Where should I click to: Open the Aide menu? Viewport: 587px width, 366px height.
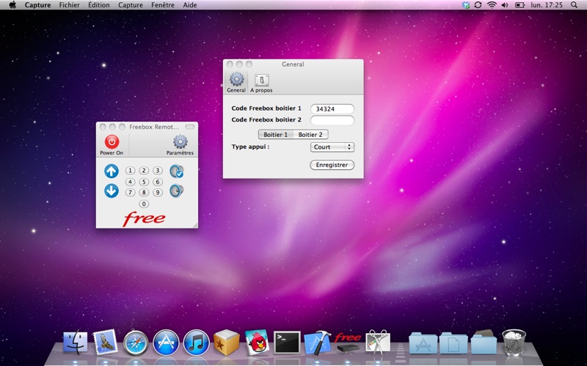pos(190,5)
